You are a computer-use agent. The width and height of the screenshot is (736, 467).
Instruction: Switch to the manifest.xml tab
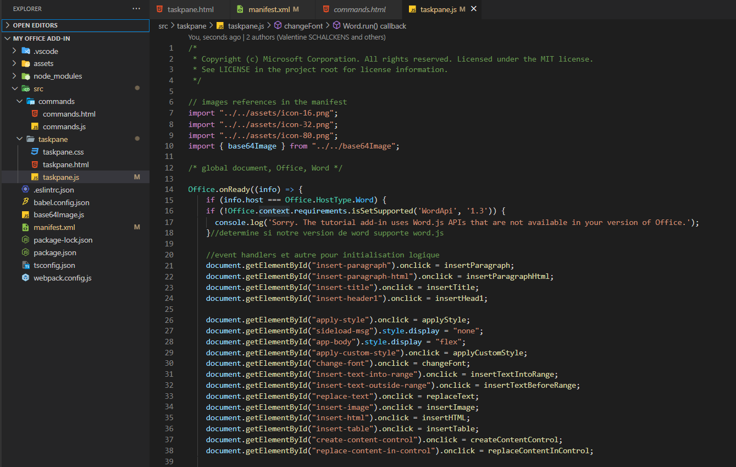point(273,9)
